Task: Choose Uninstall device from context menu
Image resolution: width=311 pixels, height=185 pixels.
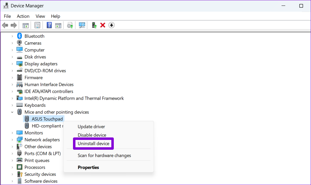Action: [93, 144]
